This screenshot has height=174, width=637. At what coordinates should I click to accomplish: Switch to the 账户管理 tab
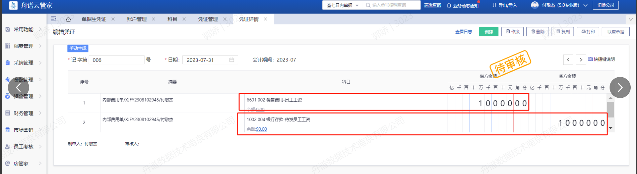coord(137,19)
